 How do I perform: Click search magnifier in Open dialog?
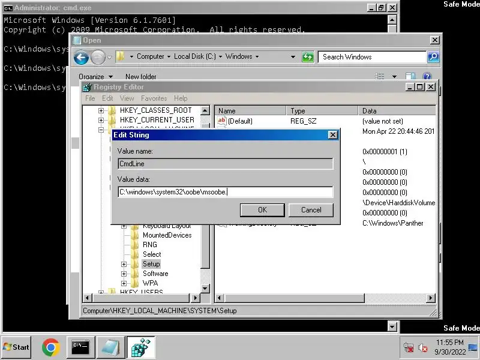[x=433, y=57]
